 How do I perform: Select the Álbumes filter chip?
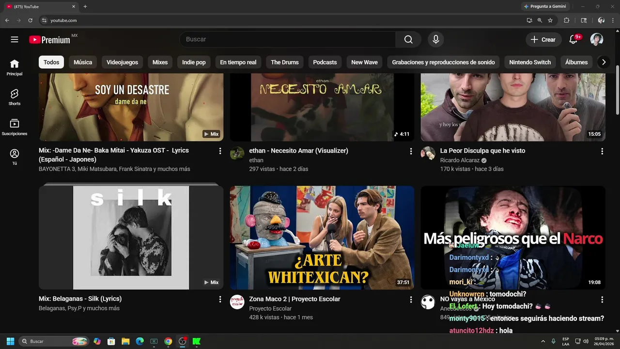point(576,62)
